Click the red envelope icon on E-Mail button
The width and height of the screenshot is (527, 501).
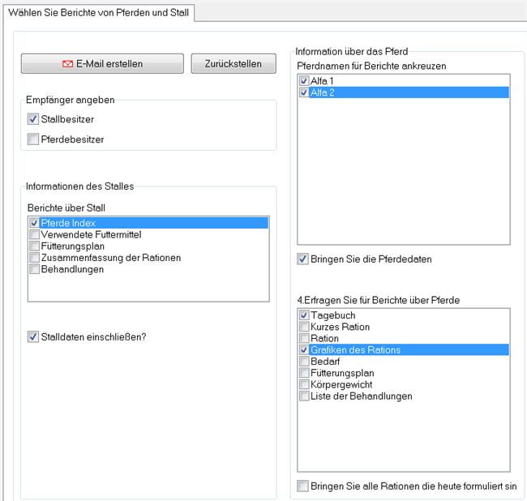67,64
